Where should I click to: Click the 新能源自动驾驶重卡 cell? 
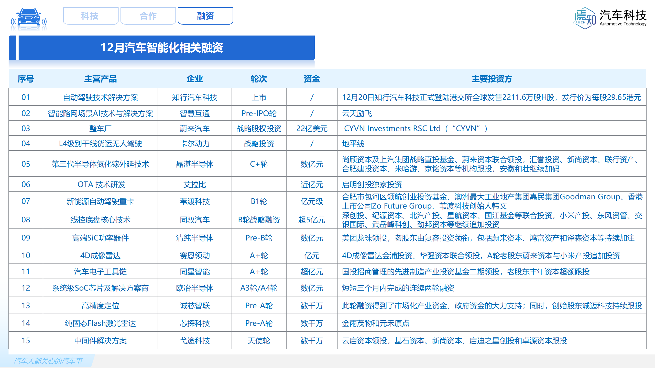point(101,201)
